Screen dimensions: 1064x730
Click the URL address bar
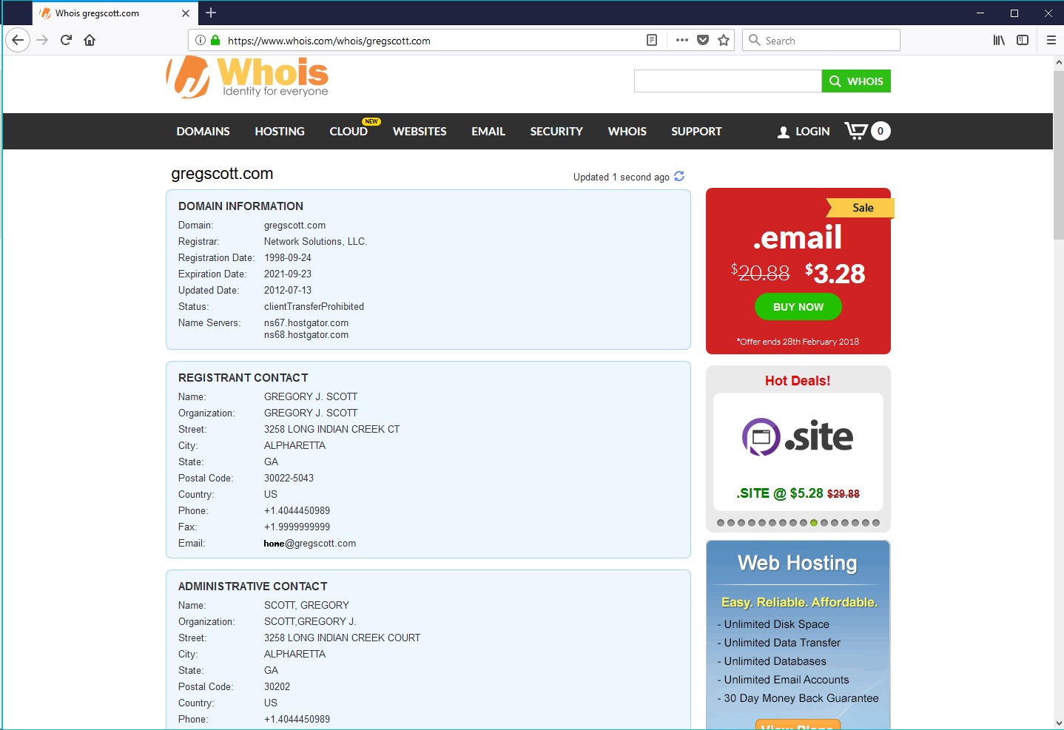[x=433, y=41]
